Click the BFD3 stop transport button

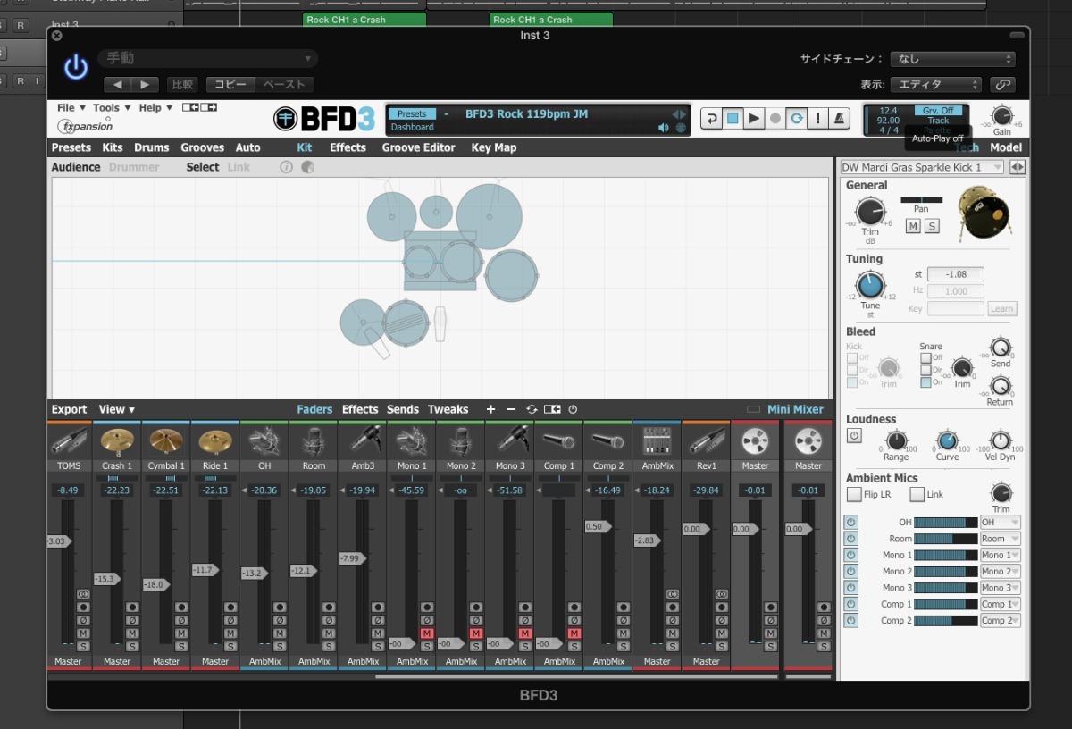point(733,118)
